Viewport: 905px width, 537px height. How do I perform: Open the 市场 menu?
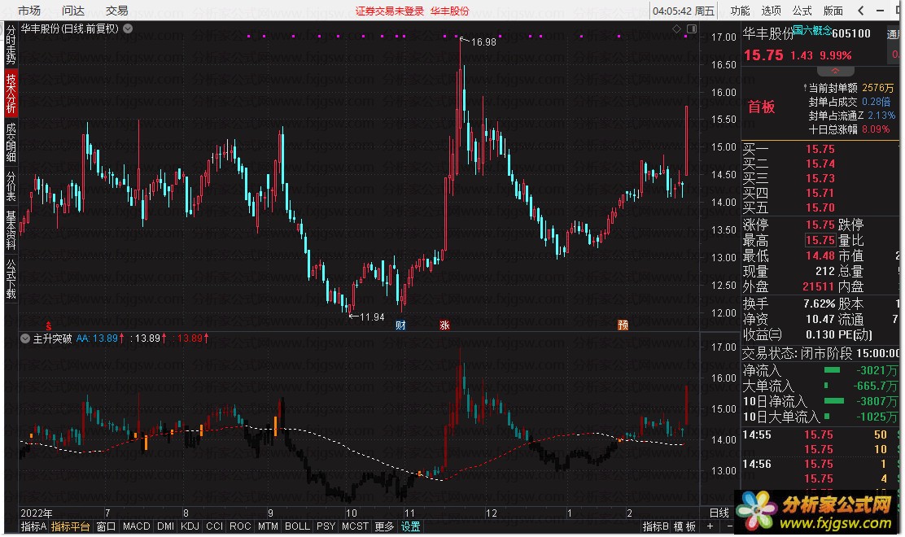28,11
